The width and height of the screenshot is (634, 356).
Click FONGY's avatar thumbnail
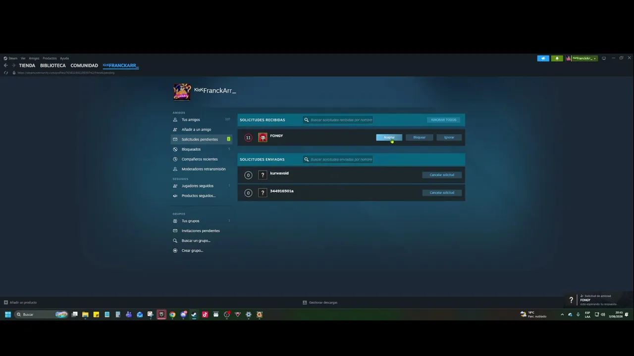[263, 137]
